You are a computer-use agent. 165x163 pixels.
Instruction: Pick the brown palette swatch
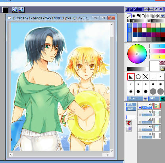(x=140, y=30)
